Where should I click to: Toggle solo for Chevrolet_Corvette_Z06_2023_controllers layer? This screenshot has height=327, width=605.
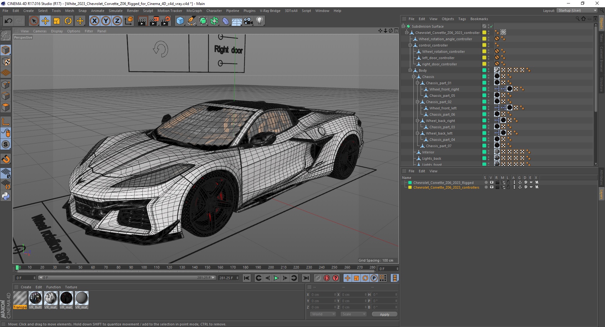pos(486,187)
